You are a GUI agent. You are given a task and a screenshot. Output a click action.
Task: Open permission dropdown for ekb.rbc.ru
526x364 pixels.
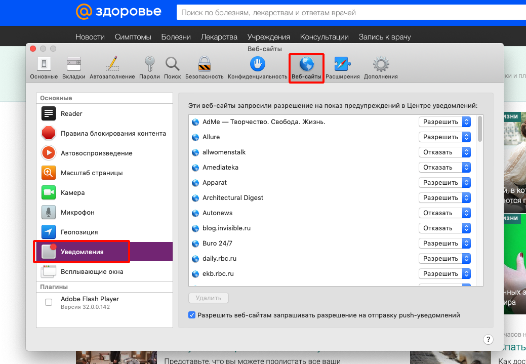coord(445,274)
